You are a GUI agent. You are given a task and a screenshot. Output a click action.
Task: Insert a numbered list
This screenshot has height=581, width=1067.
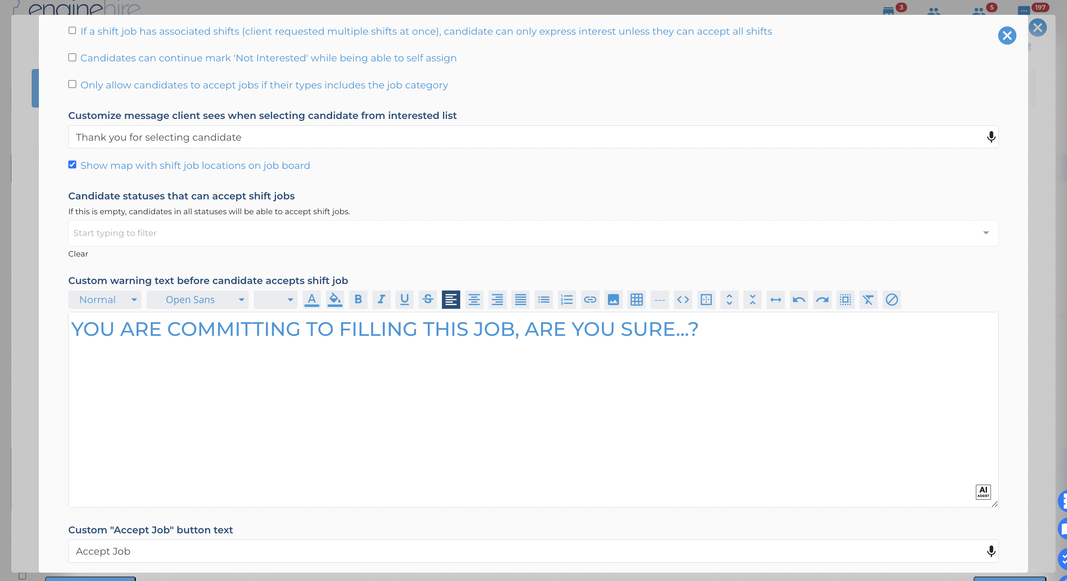click(x=567, y=299)
